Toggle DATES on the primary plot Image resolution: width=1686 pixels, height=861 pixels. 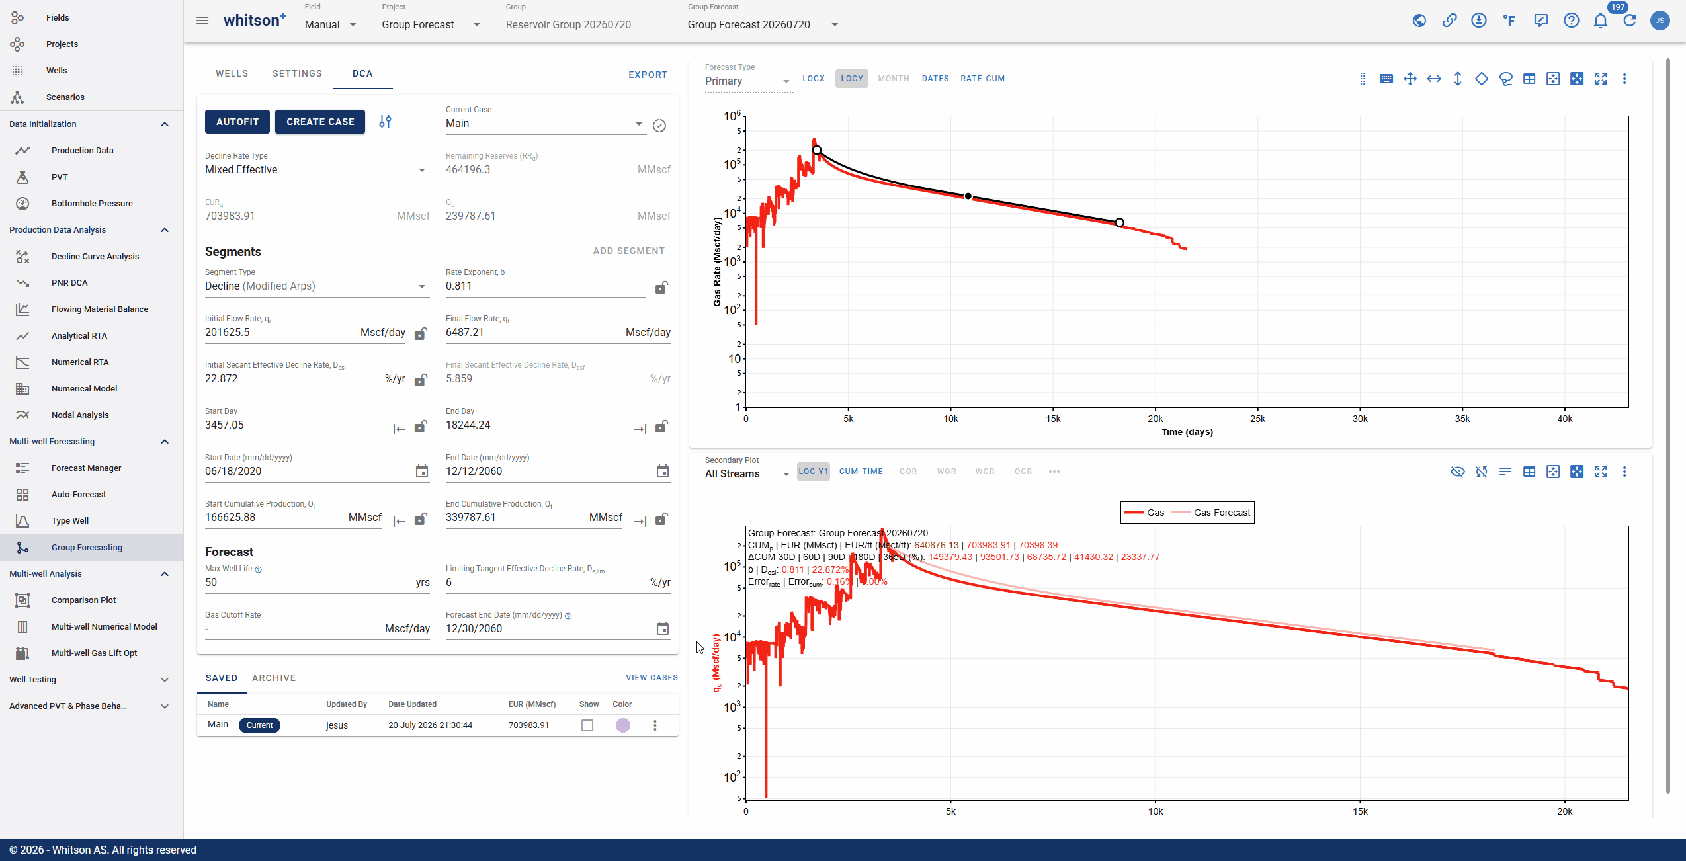coord(935,79)
